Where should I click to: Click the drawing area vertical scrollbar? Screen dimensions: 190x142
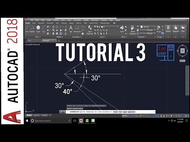pyautogui.click(x=187, y=80)
